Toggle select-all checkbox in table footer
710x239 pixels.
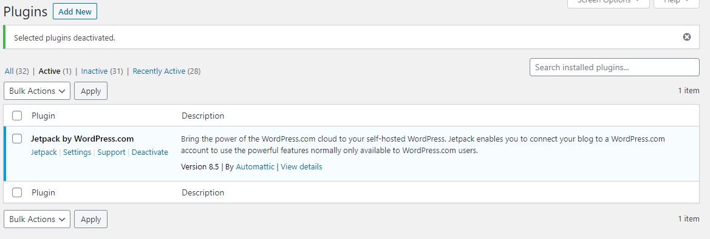[17, 192]
